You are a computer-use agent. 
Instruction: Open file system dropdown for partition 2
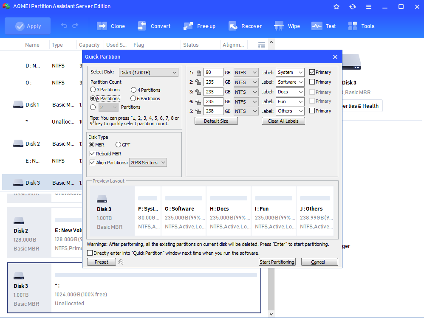[x=246, y=82]
